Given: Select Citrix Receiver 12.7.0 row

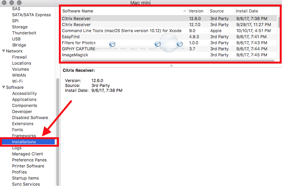Looking at the screenshot, I should coord(169,25).
